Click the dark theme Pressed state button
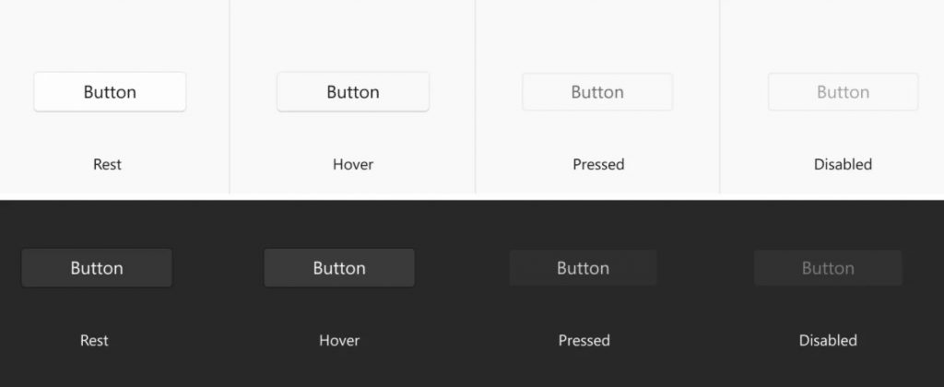The height and width of the screenshot is (387, 944). point(583,268)
